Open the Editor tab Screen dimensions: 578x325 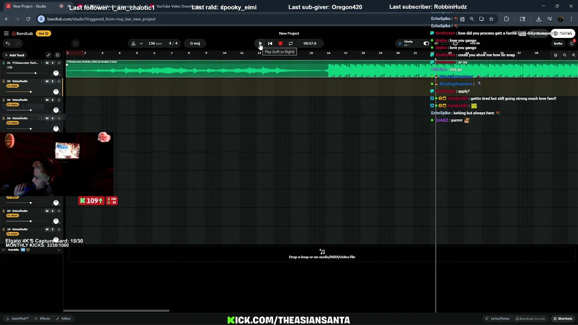click(x=64, y=319)
